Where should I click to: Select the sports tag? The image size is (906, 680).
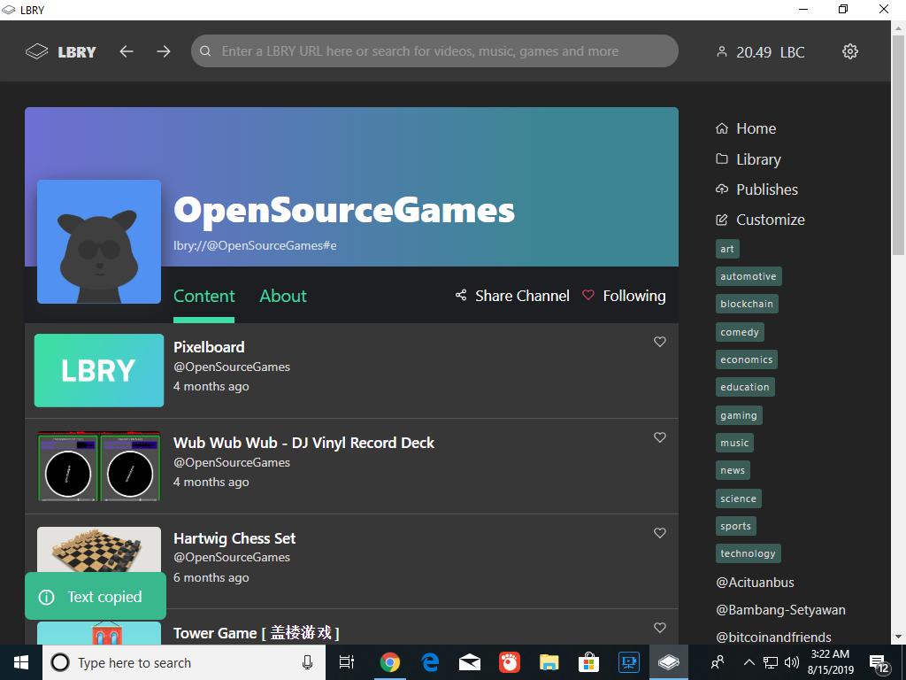(x=735, y=526)
